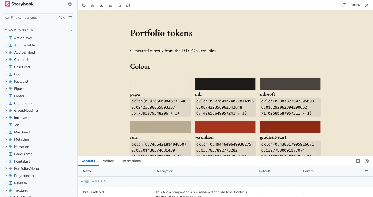The width and height of the screenshot is (373, 197).
Task: Click the Dot component grid icon
Action: click(x=11, y=74)
